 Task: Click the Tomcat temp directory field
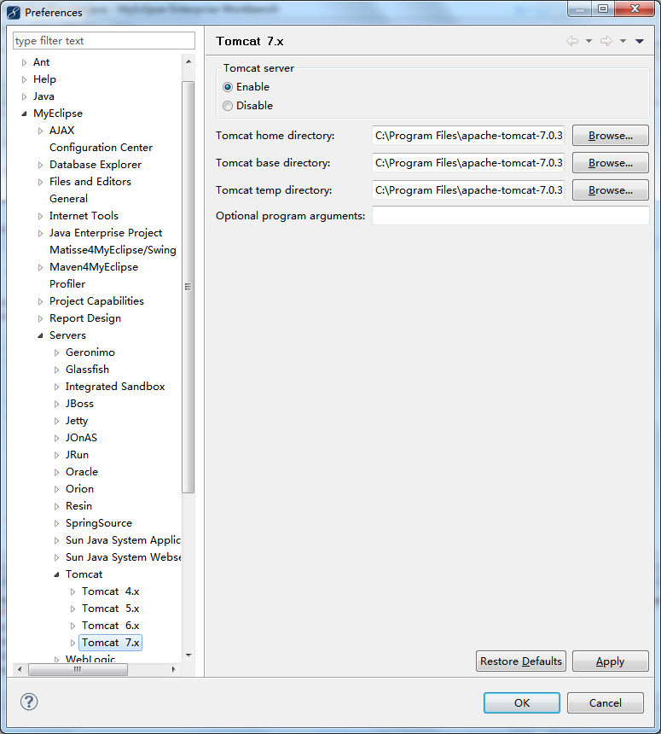pos(468,190)
